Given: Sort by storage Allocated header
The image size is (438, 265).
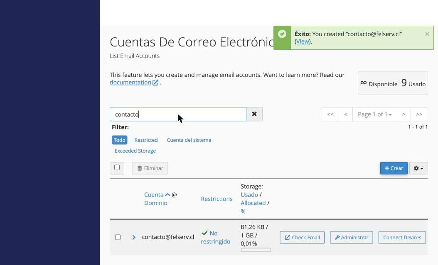Looking at the screenshot, I should click(253, 203).
